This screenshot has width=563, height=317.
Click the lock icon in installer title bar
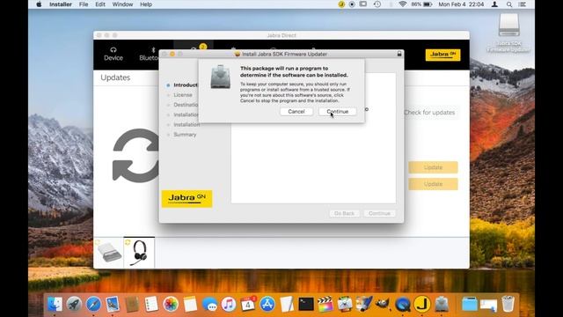tap(398, 54)
